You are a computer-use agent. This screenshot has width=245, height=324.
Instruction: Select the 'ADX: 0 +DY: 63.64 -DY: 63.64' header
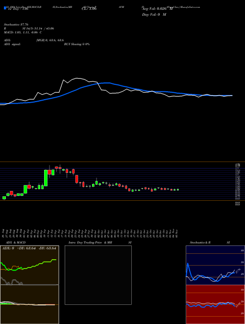(x=29, y=248)
